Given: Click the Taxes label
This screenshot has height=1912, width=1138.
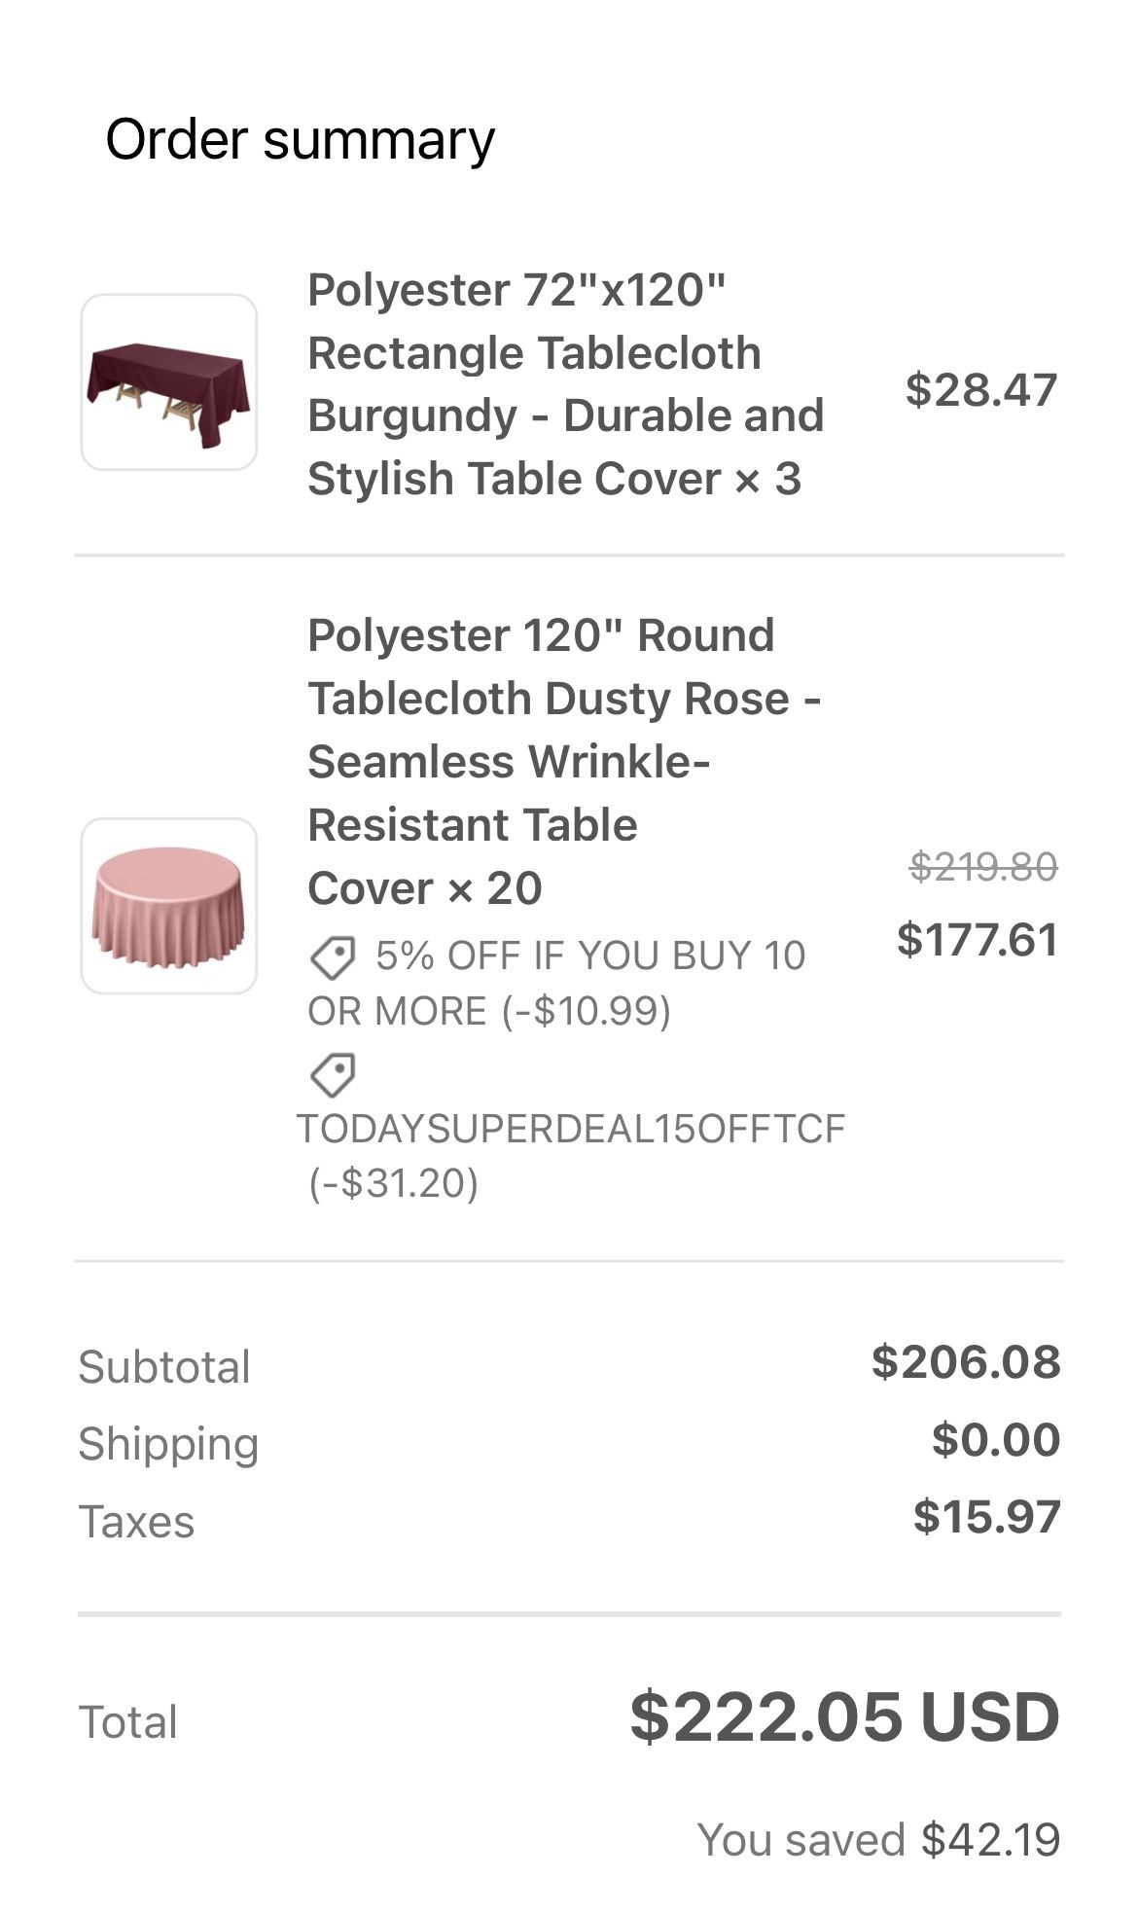Looking at the screenshot, I should click(136, 1521).
